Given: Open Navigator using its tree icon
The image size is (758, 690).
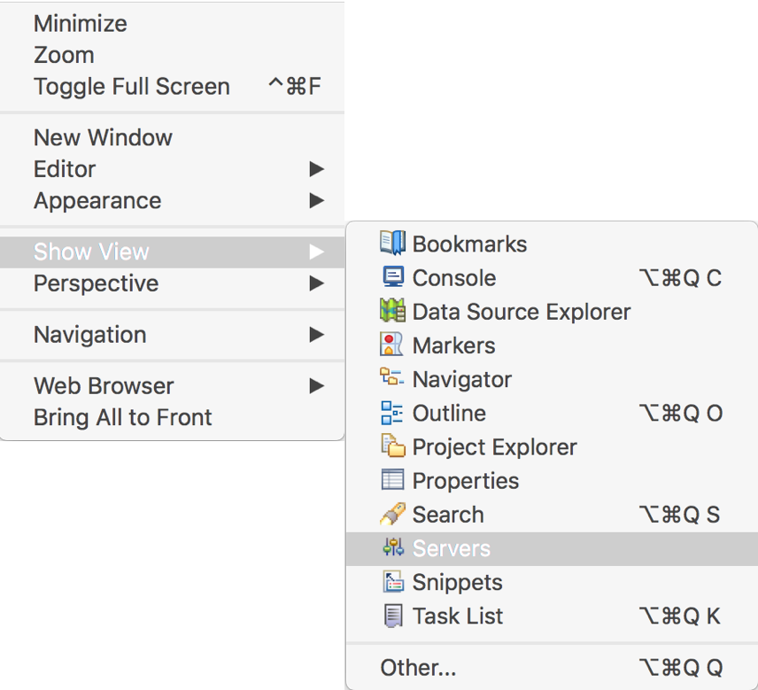Looking at the screenshot, I should [391, 377].
